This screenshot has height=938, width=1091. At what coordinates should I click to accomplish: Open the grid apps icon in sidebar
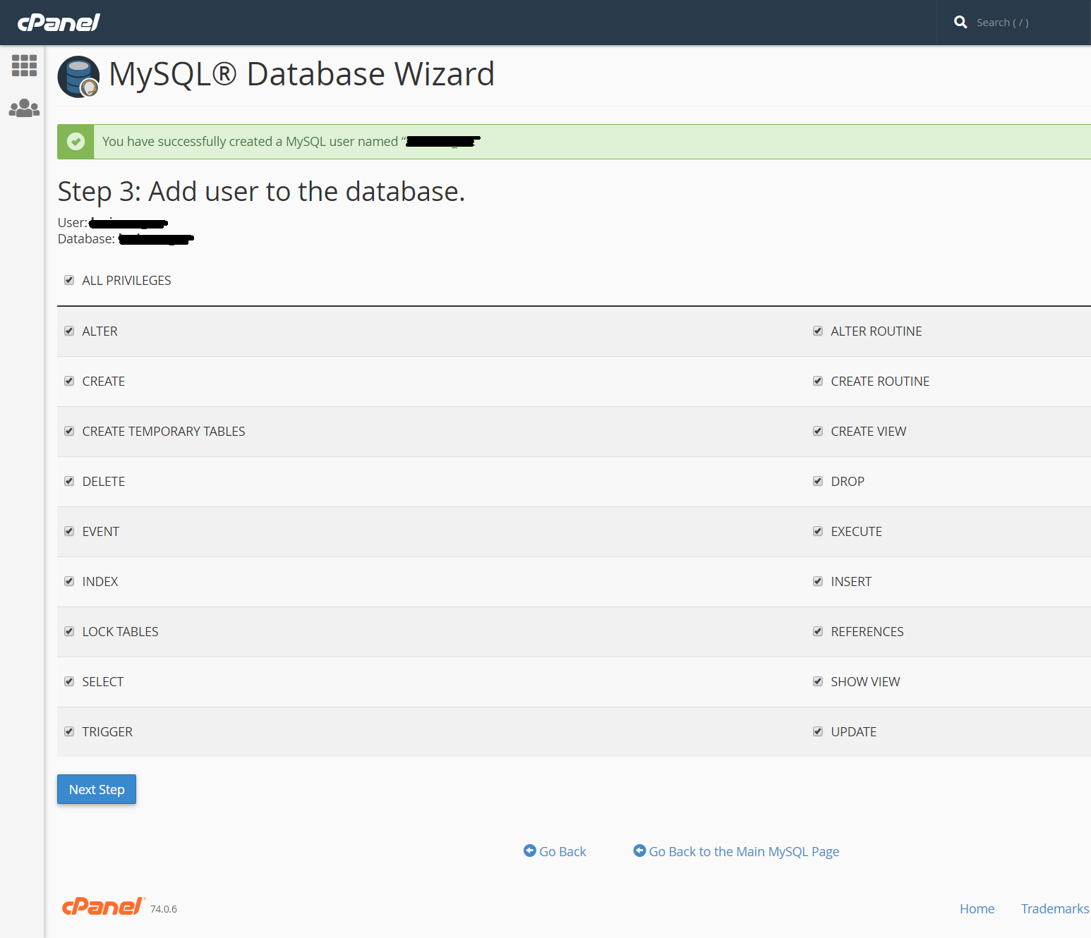[x=24, y=66]
